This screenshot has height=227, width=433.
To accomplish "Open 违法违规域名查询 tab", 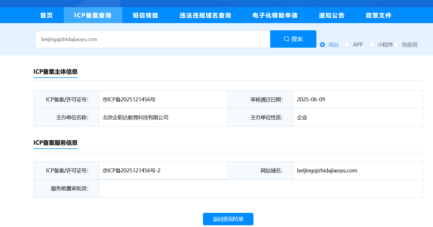I will coord(205,15).
